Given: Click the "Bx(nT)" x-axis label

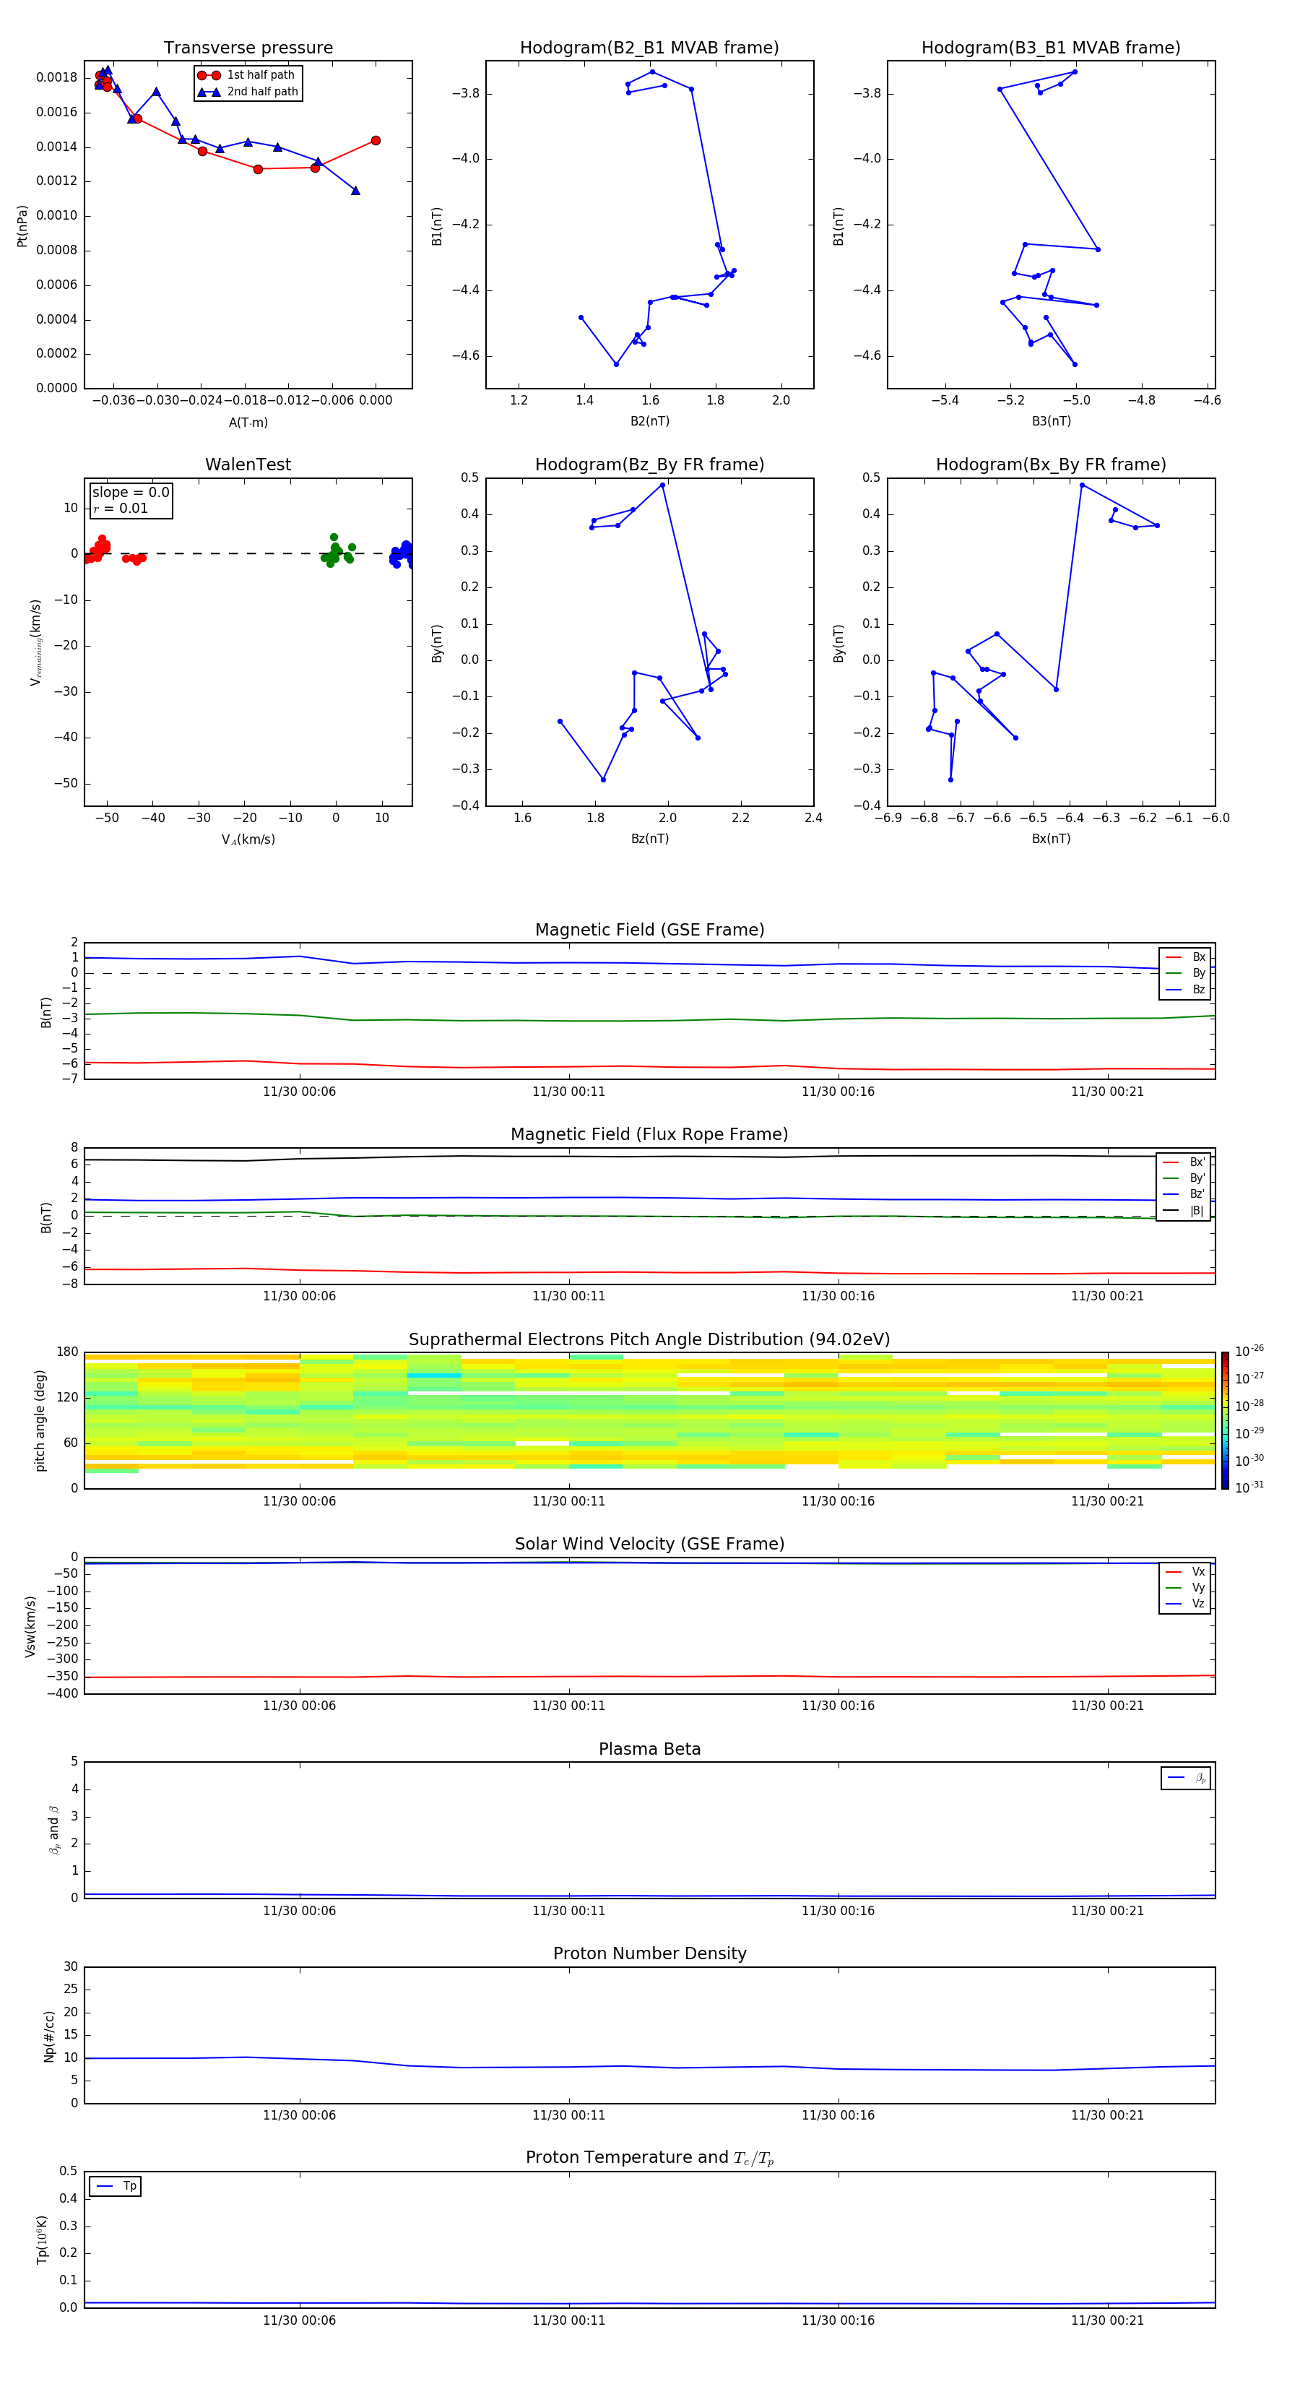Looking at the screenshot, I should coord(1051,839).
